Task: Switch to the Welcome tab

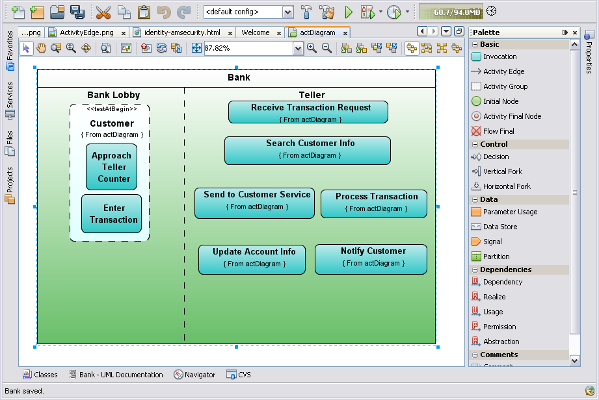Action: click(x=255, y=32)
